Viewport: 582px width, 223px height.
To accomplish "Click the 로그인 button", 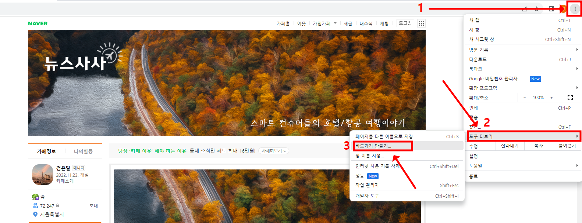I will (x=405, y=23).
